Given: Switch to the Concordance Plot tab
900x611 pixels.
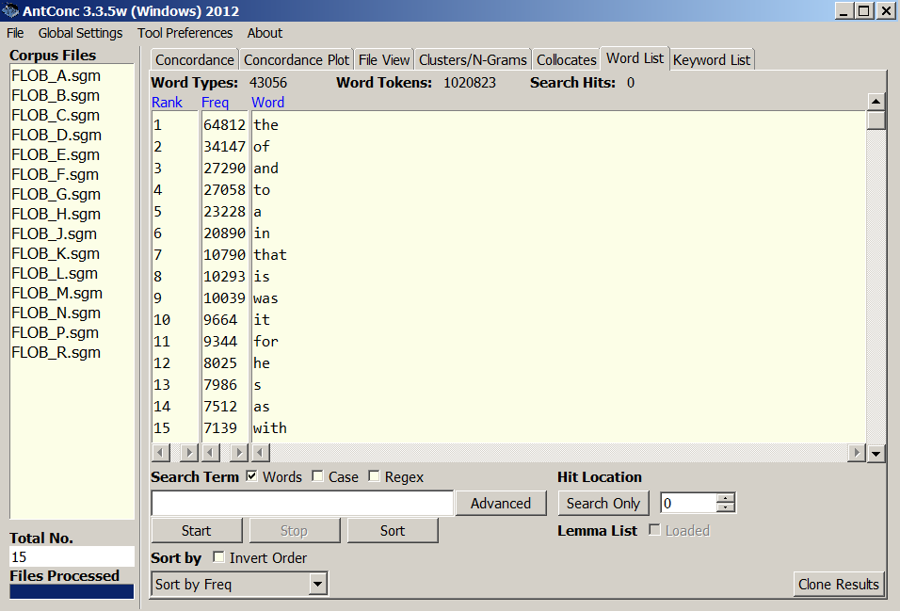Looking at the screenshot, I should click(x=296, y=59).
